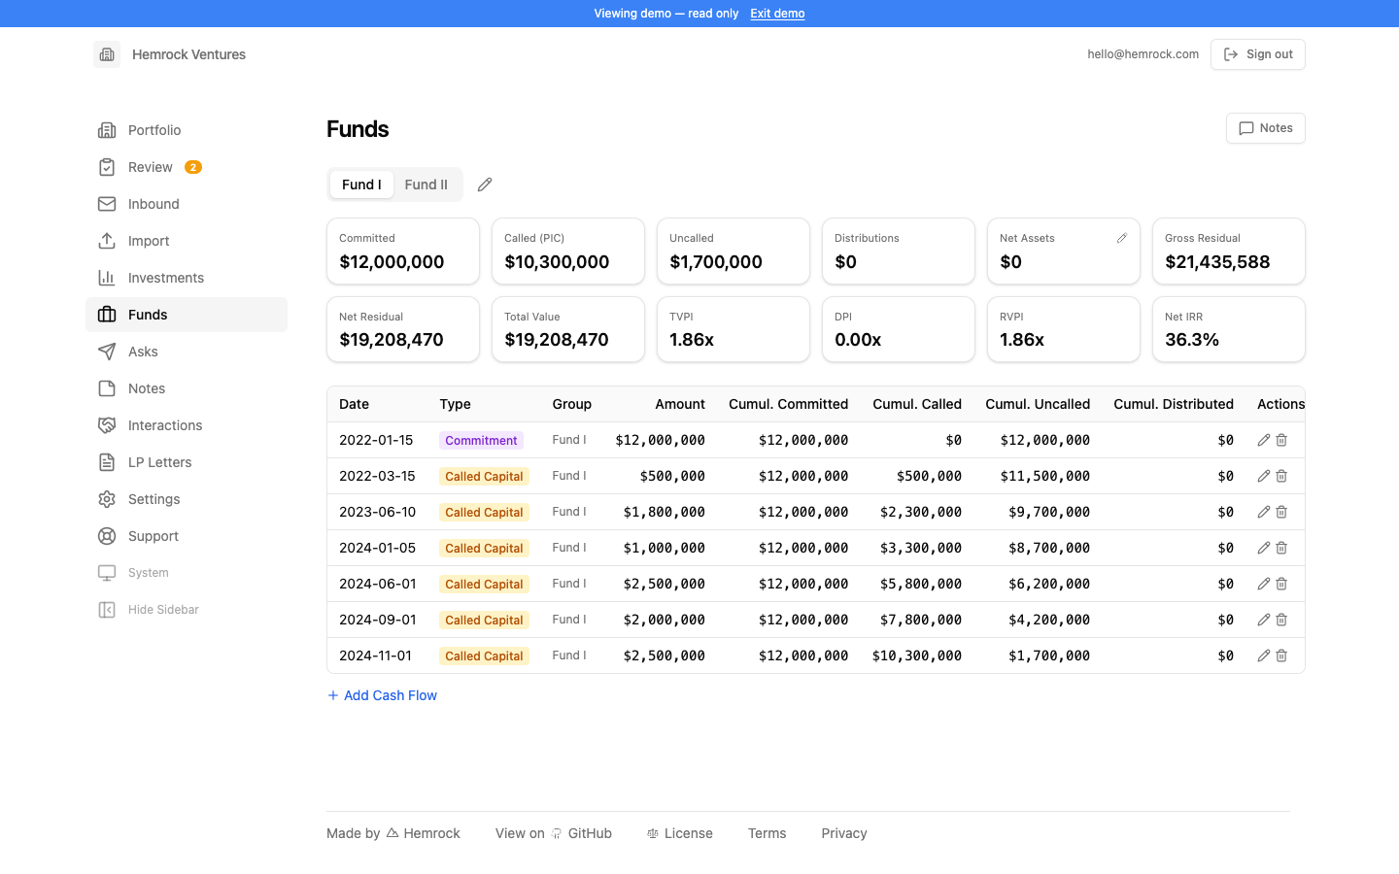Open Settings in the sidebar
This screenshot has height=874, width=1399.
tap(187, 499)
